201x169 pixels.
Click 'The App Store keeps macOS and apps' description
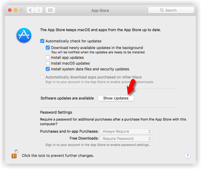pyautogui.click(x=100, y=30)
